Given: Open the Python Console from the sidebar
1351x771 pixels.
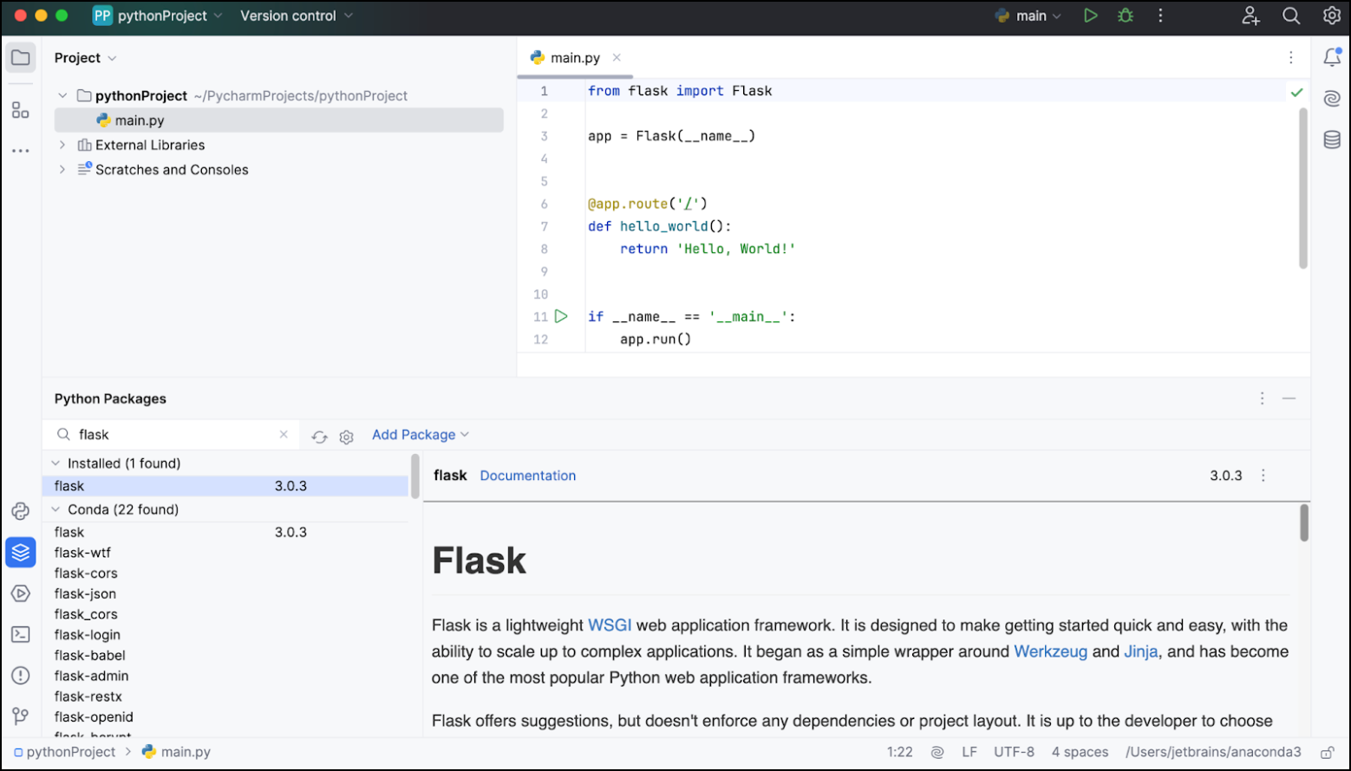Looking at the screenshot, I should [20, 511].
